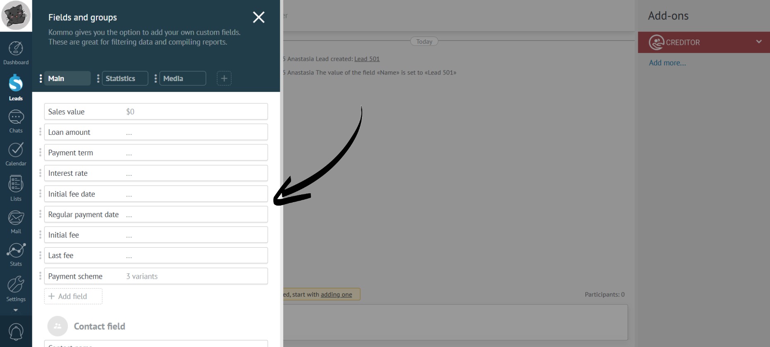
Task: Go to the Chats section
Action: (16, 122)
